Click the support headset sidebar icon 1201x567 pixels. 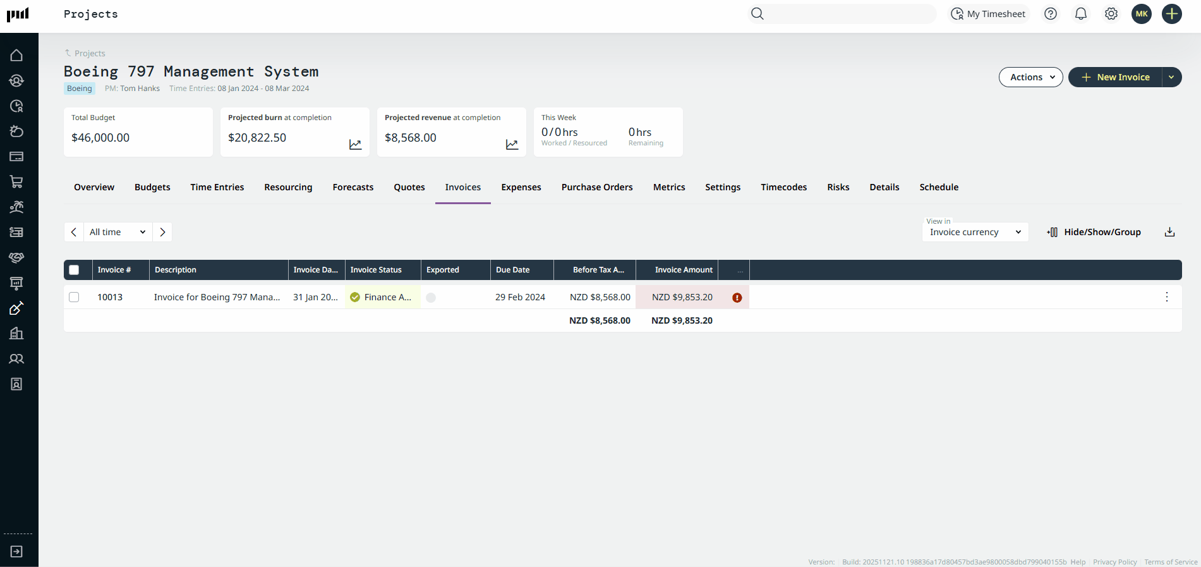click(x=16, y=81)
